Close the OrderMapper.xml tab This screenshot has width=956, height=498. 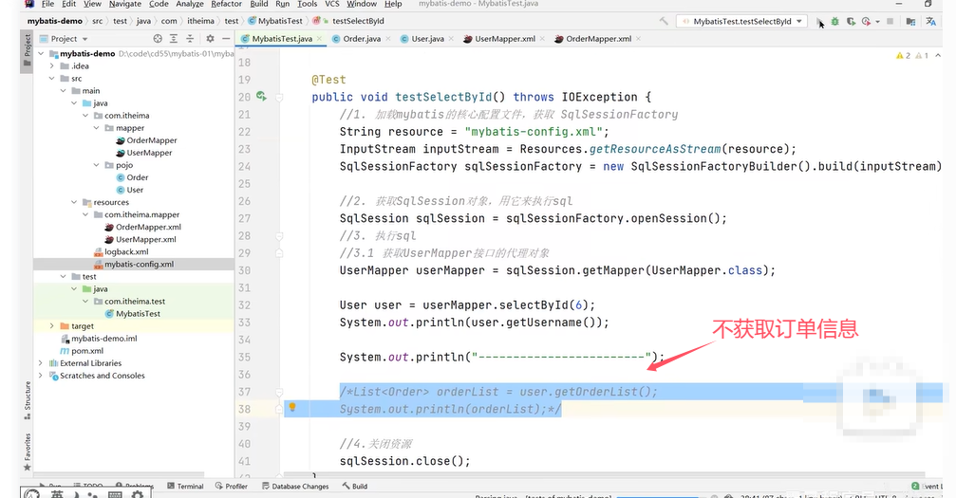pyautogui.click(x=638, y=38)
